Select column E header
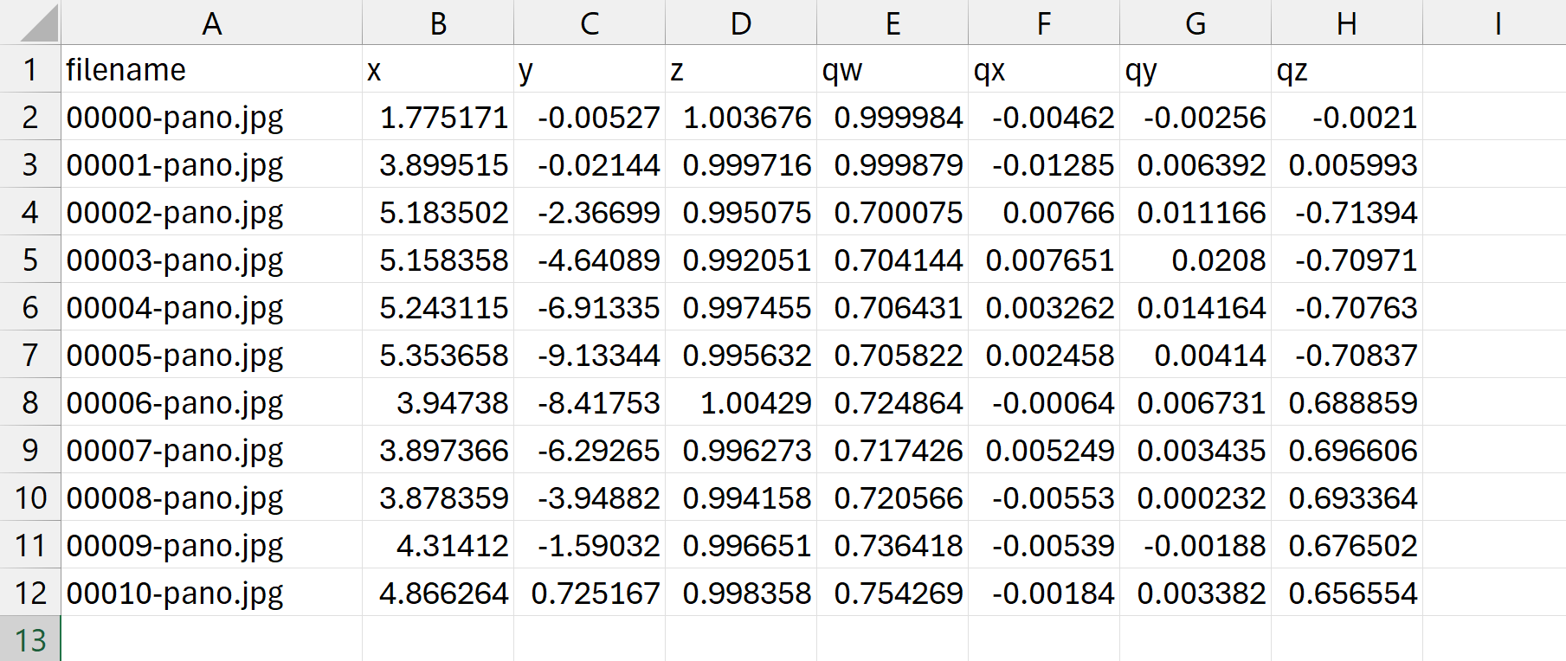 [893, 22]
